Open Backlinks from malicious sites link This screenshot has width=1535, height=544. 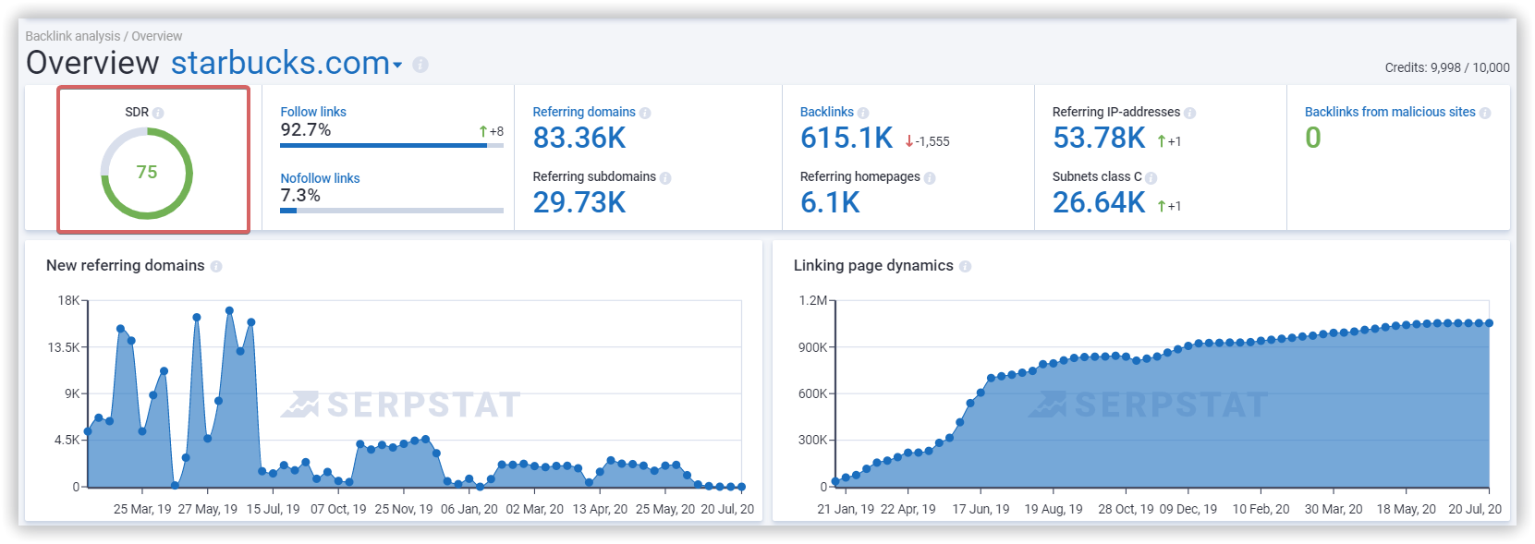tap(1390, 112)
